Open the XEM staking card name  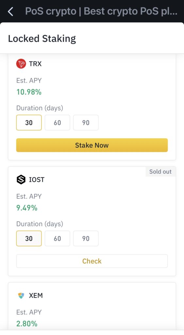tap(36, 295)
